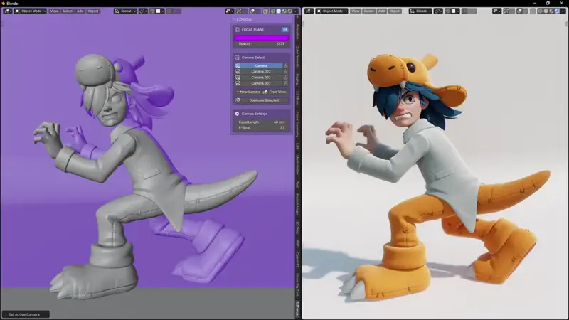Image resolution: width=569 pixels, height=320 pixels.
Task: Click icon at right of Camera.003 row
Action: [286, 78]
